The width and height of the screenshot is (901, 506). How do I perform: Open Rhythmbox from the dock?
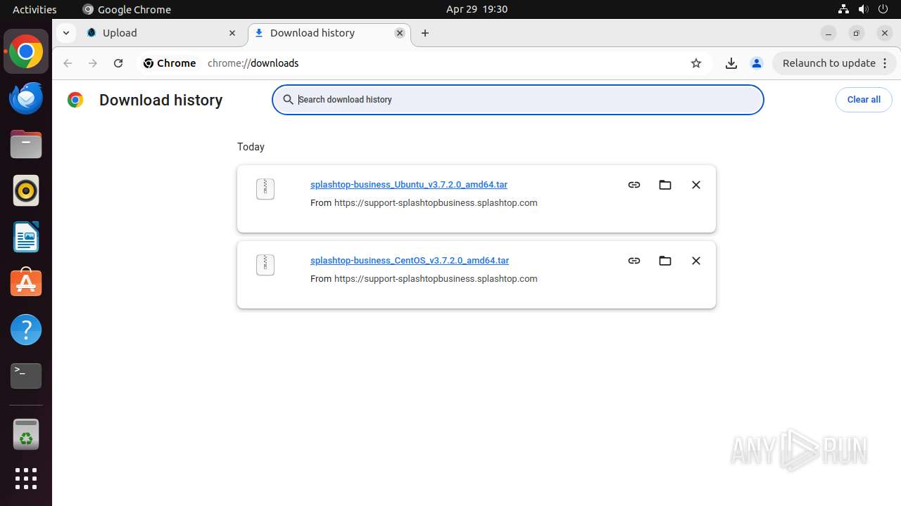pos(26,190)
